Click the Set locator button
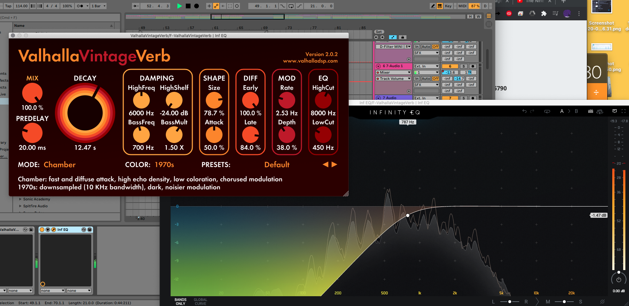The image size is (629, 306). click(379, 32)
